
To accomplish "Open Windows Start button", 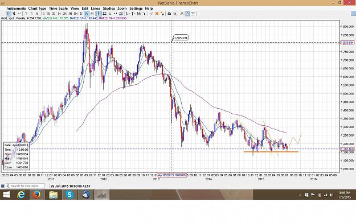I will 6,195.
